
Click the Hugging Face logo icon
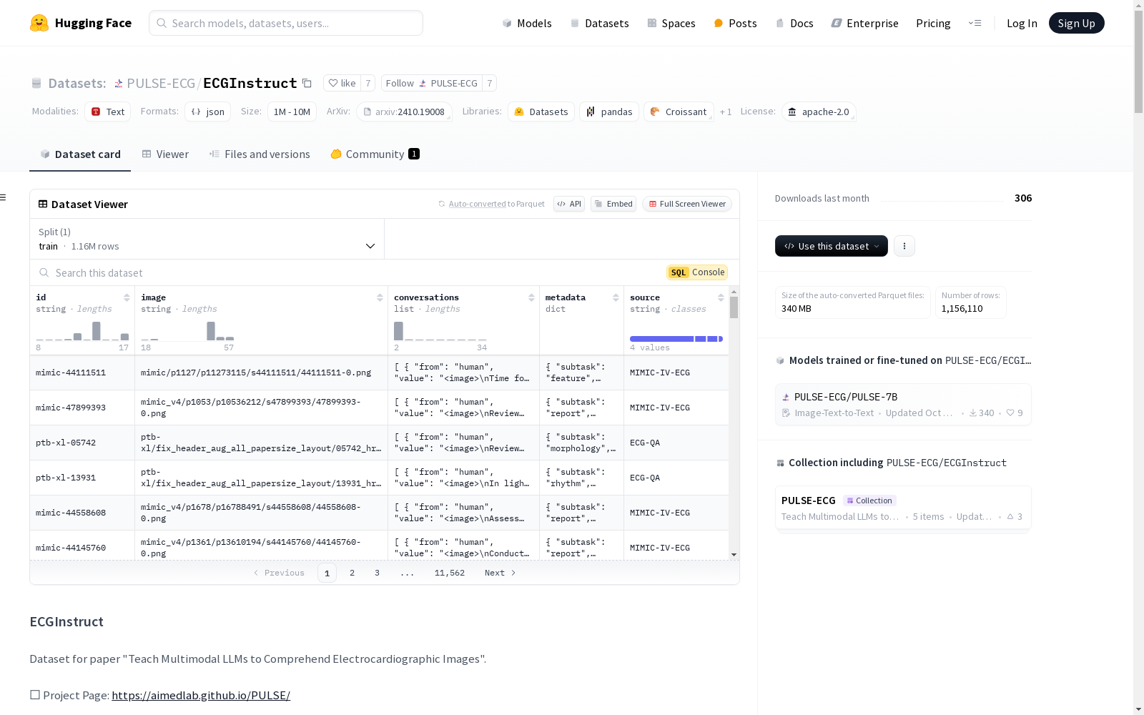39,23
